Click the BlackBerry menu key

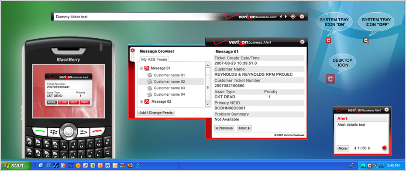click(x=54, y=132)
